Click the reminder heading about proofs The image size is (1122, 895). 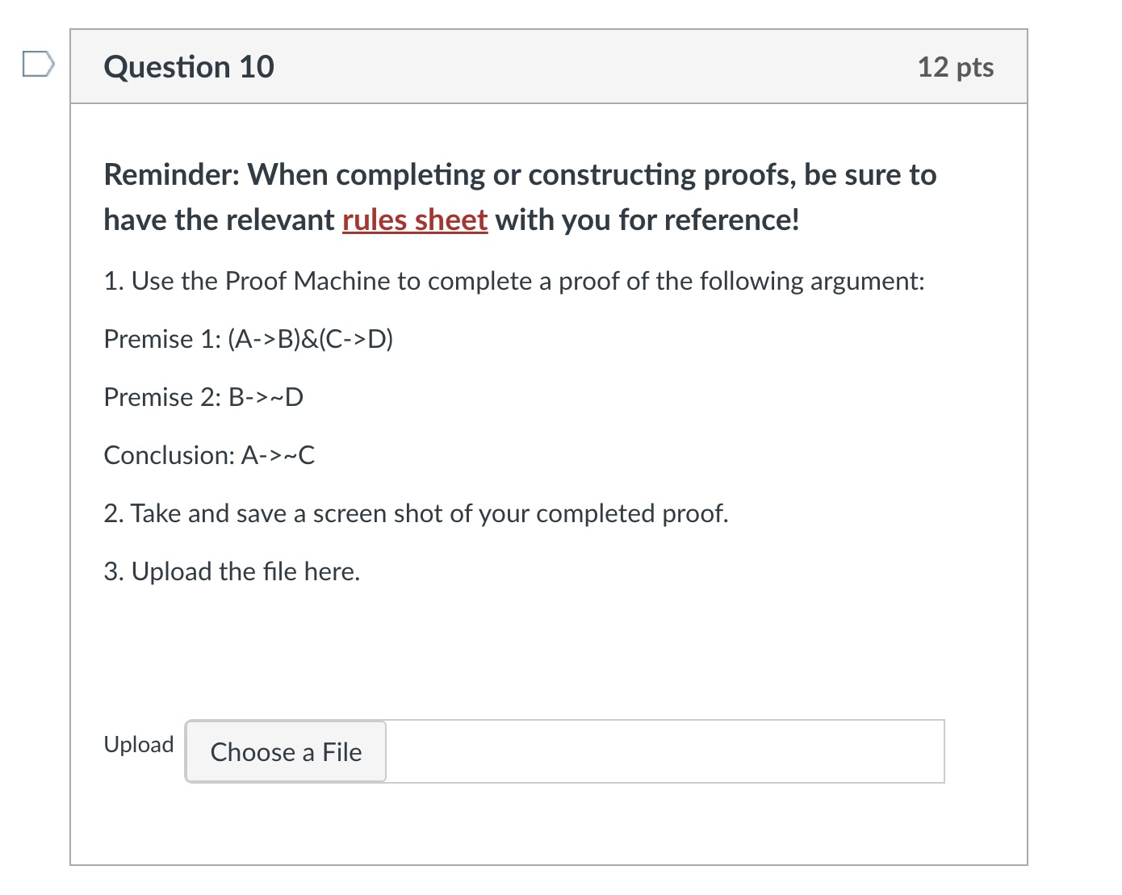[520, 196]
